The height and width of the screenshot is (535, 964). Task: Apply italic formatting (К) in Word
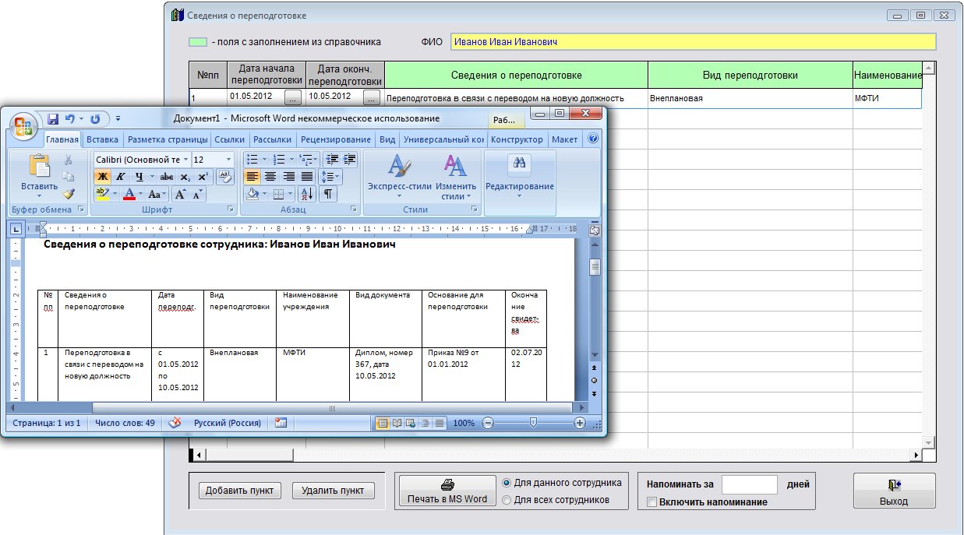pos(120,177)
